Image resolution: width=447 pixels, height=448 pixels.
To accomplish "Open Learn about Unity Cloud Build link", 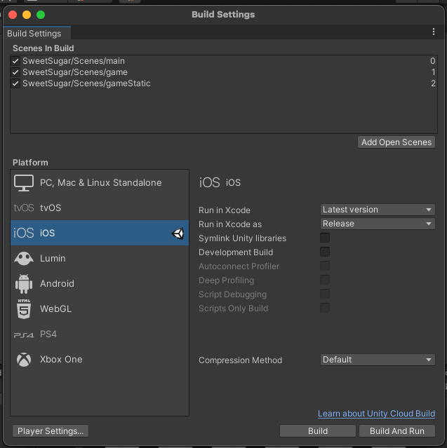I will (x=376, y=414).
